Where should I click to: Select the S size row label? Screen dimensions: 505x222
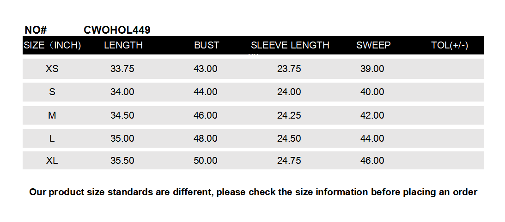[52, 92]
